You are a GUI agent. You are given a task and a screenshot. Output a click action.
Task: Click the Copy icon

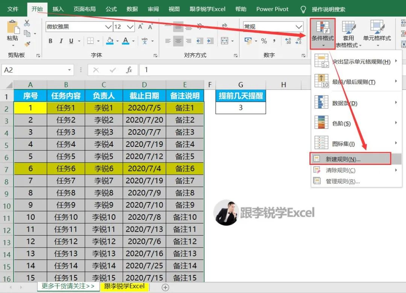27,33
